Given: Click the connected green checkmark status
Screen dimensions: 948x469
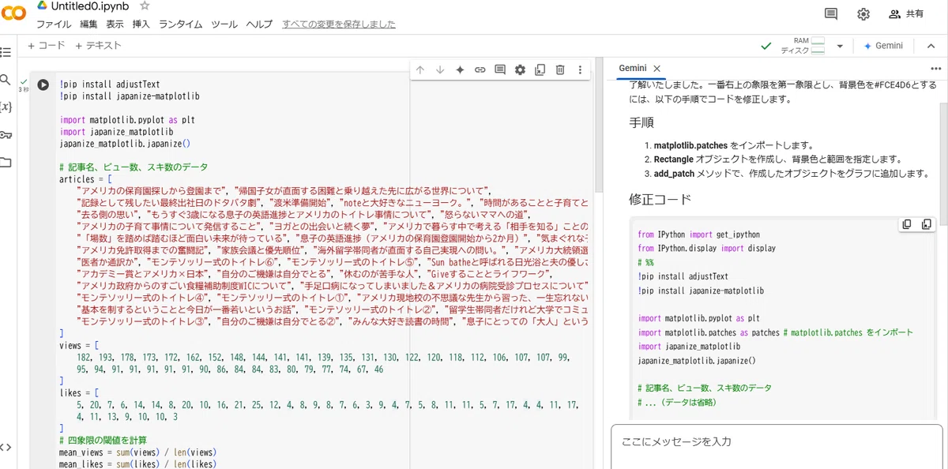Looking at the screenshot, I should [766, 46].
